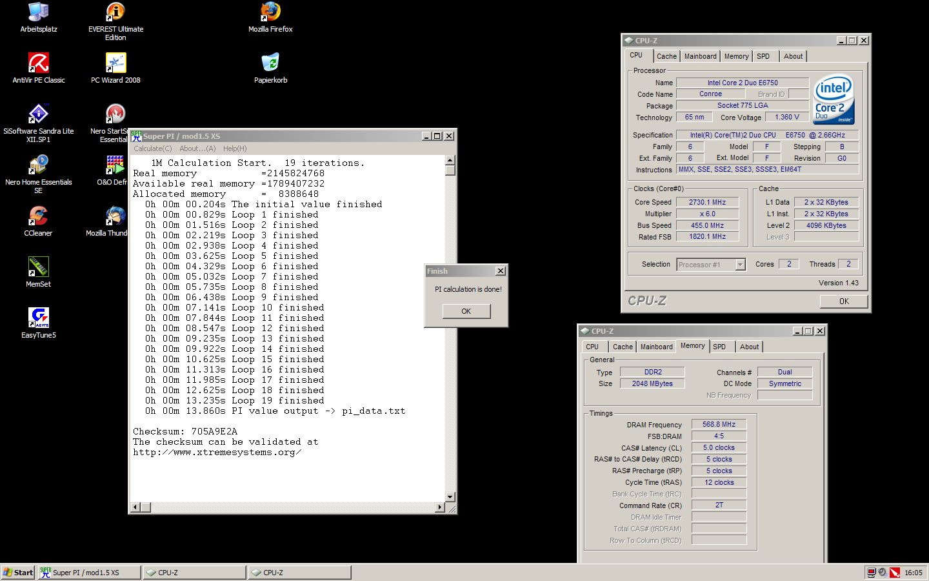Click the FSB:DRAM 4:5 value
This screenshot has width=929, height=581.
coord(719,436)
